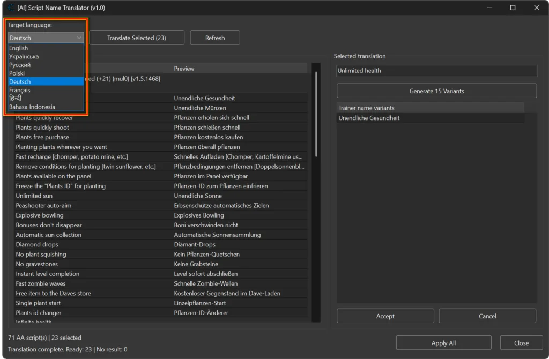Viewport: 549px width, 359px height.
Task: Click the Preview column header
Action: pos(240,69)
